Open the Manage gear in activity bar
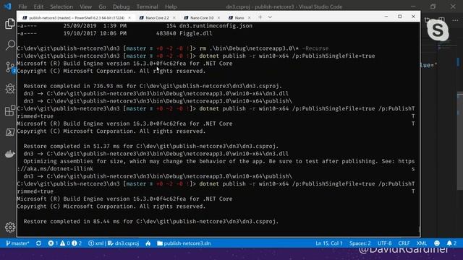The image size is (463, 260). [10, 227]
